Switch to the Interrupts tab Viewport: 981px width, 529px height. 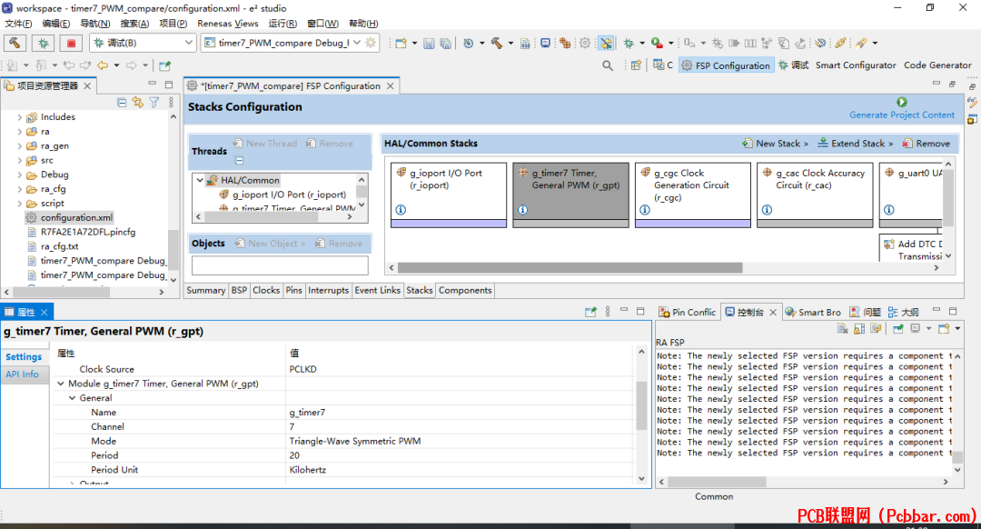click(x=329, y=291)
